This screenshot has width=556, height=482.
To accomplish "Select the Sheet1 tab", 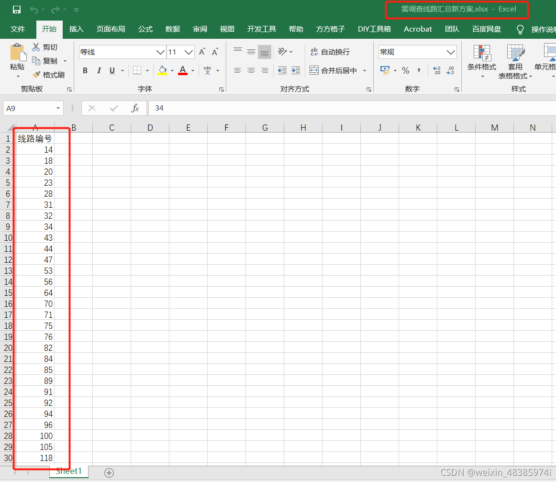I will click(x=69, y=471).
